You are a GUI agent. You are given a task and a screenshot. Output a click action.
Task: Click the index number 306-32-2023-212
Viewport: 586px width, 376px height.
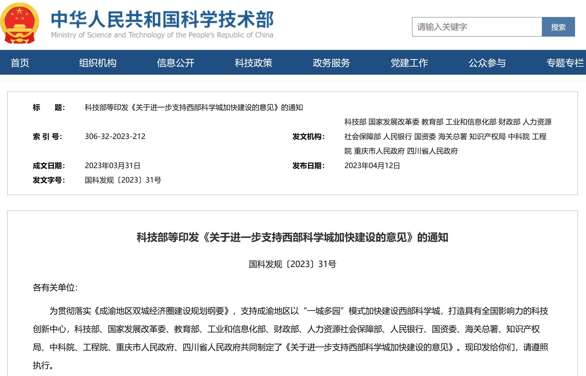[115, 136]
